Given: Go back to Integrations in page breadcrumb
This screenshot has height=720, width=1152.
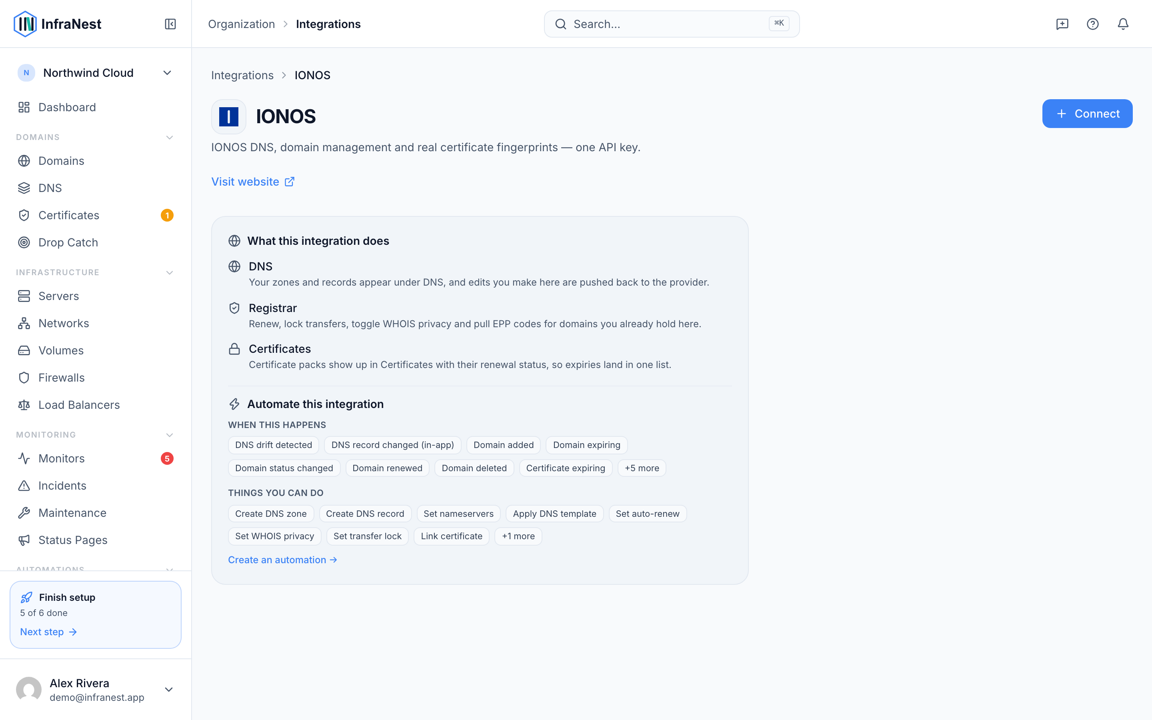Looking at the screenshot, I should tap(242, 75).
